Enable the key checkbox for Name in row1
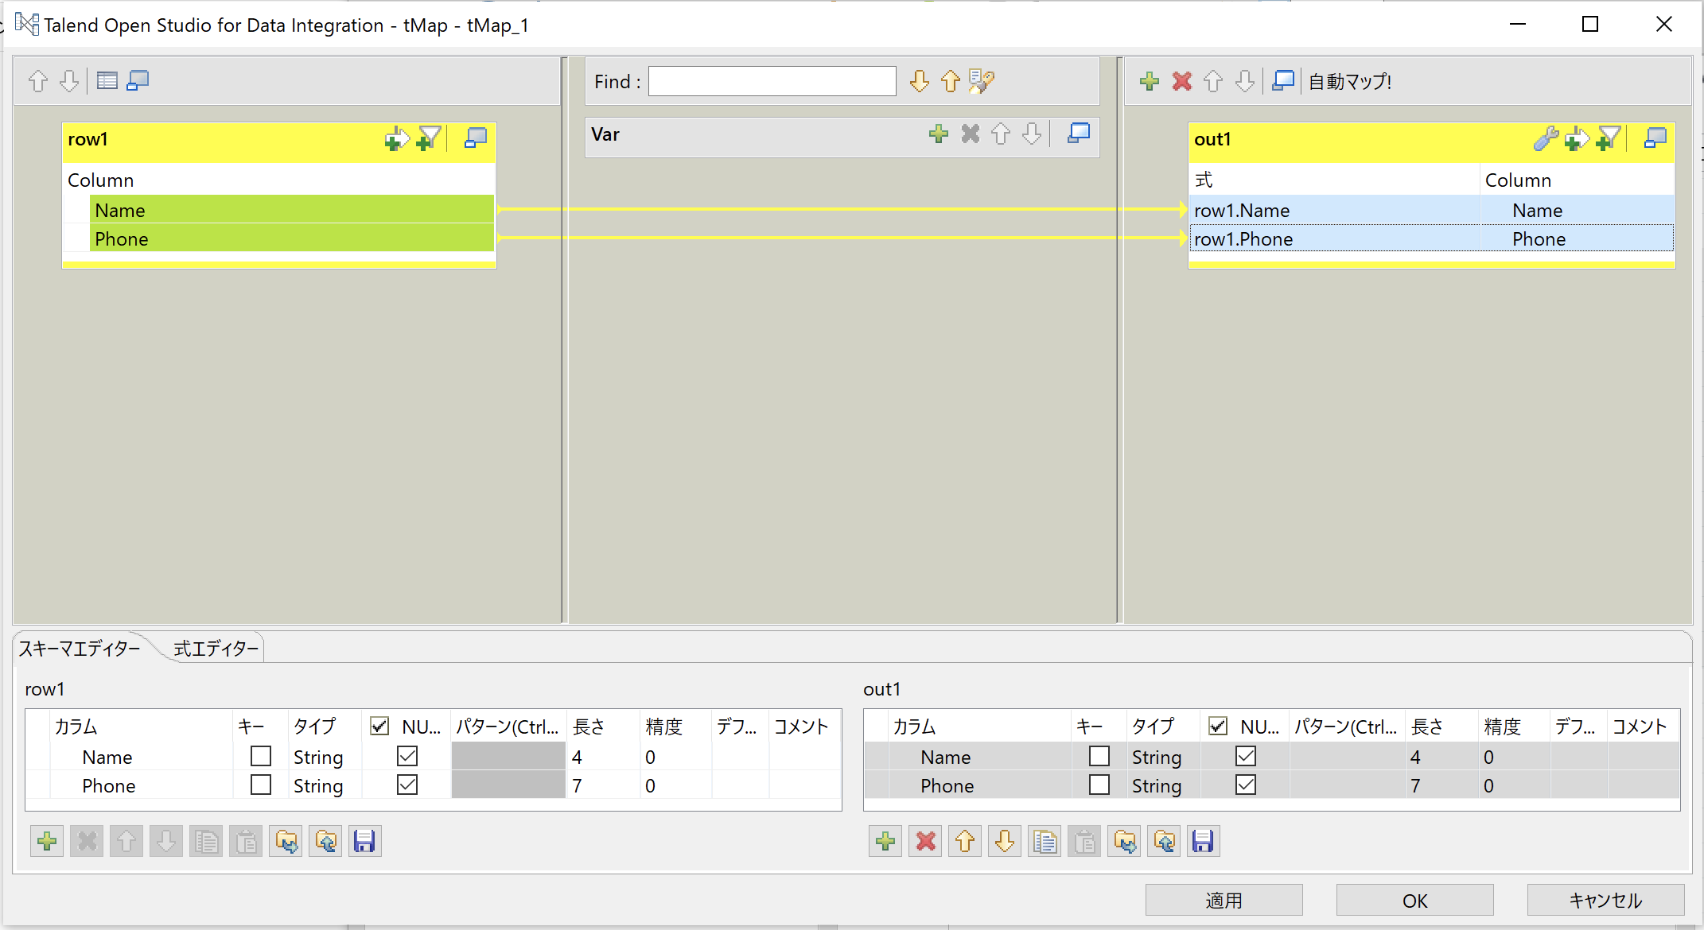 [260, 756]
